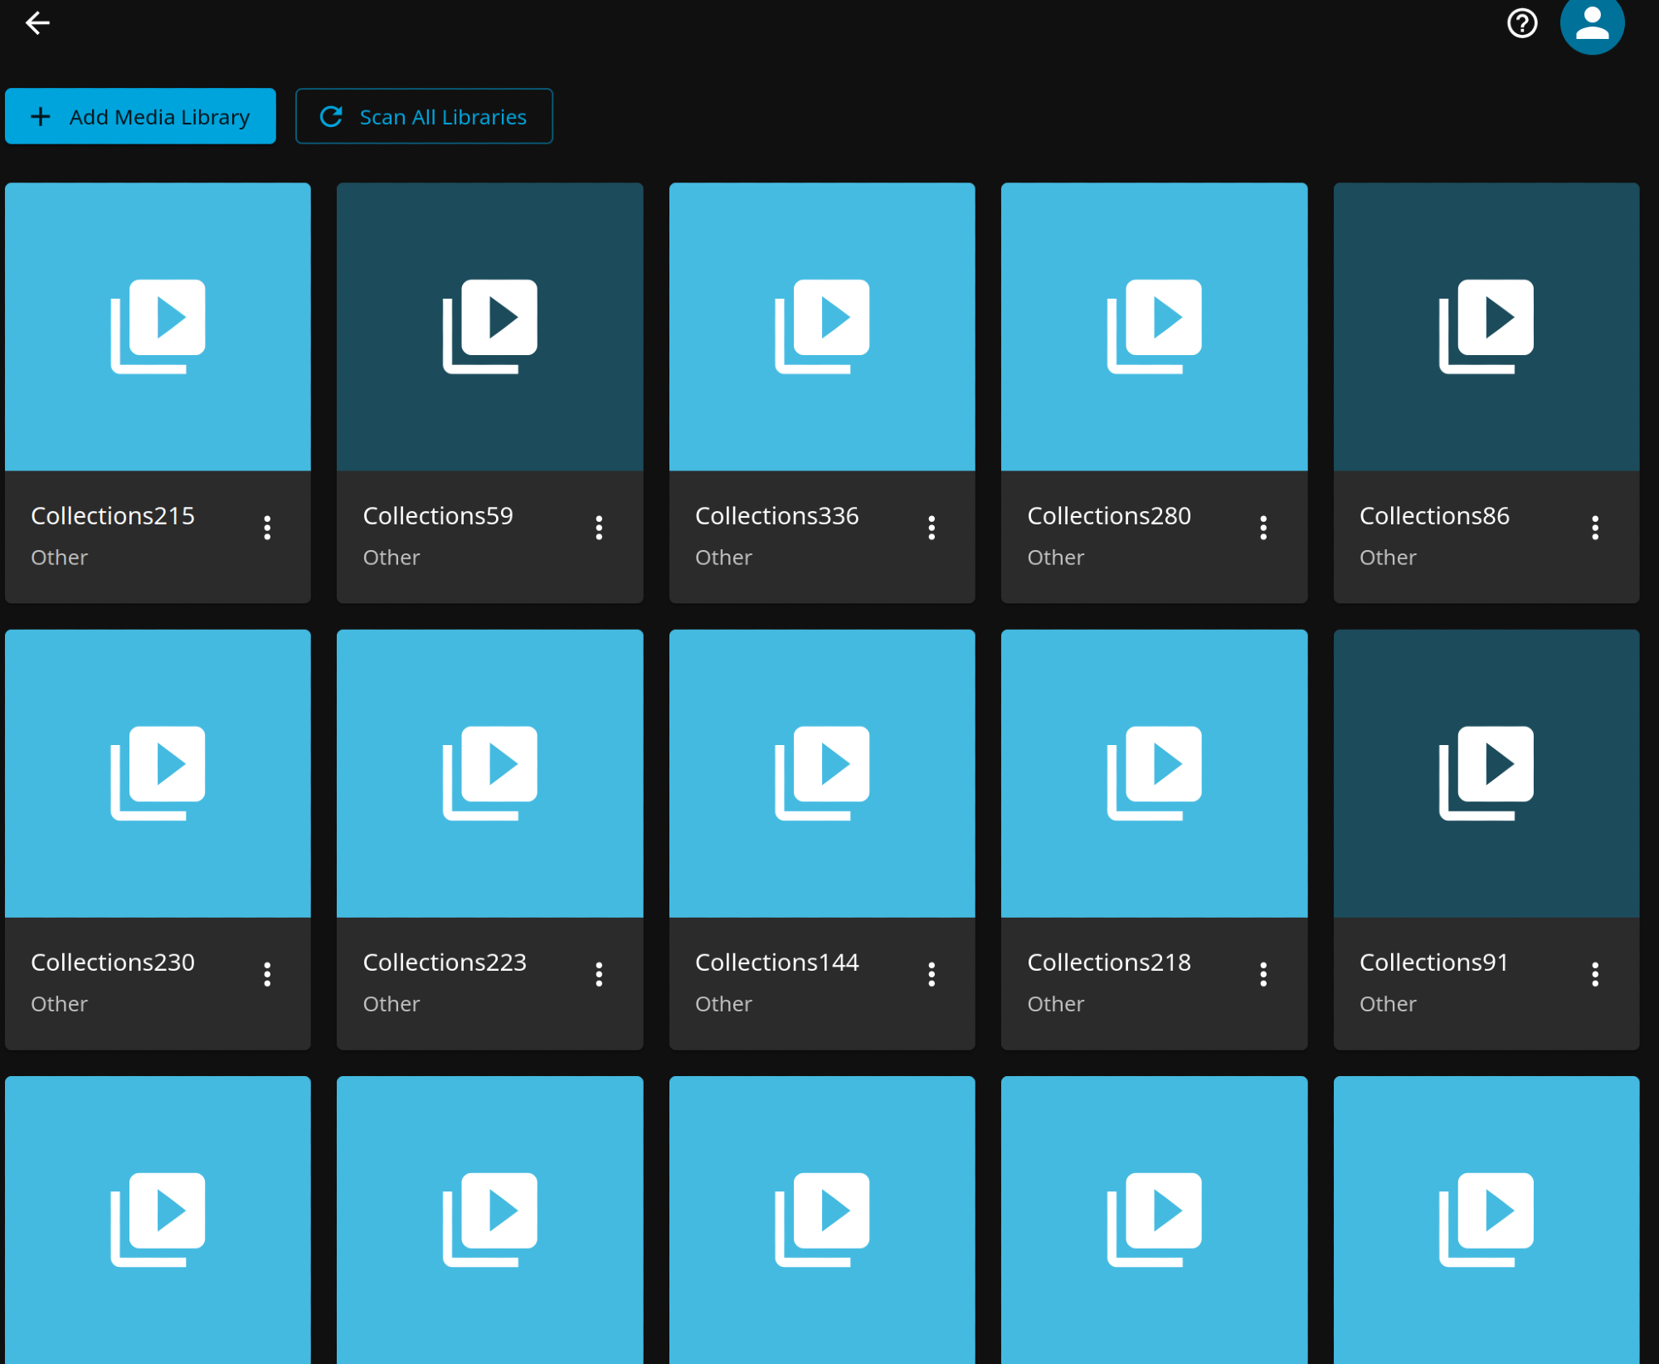This screenshot has width=1659, height=1364.
Task: Click the Collections215 library card image
Action: click(x=158, y=327)
